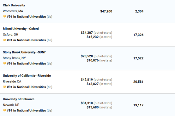Click the 19,117 enrollment for University of Delaware
The height and width of the screenshot is (116, 175).
138,105
